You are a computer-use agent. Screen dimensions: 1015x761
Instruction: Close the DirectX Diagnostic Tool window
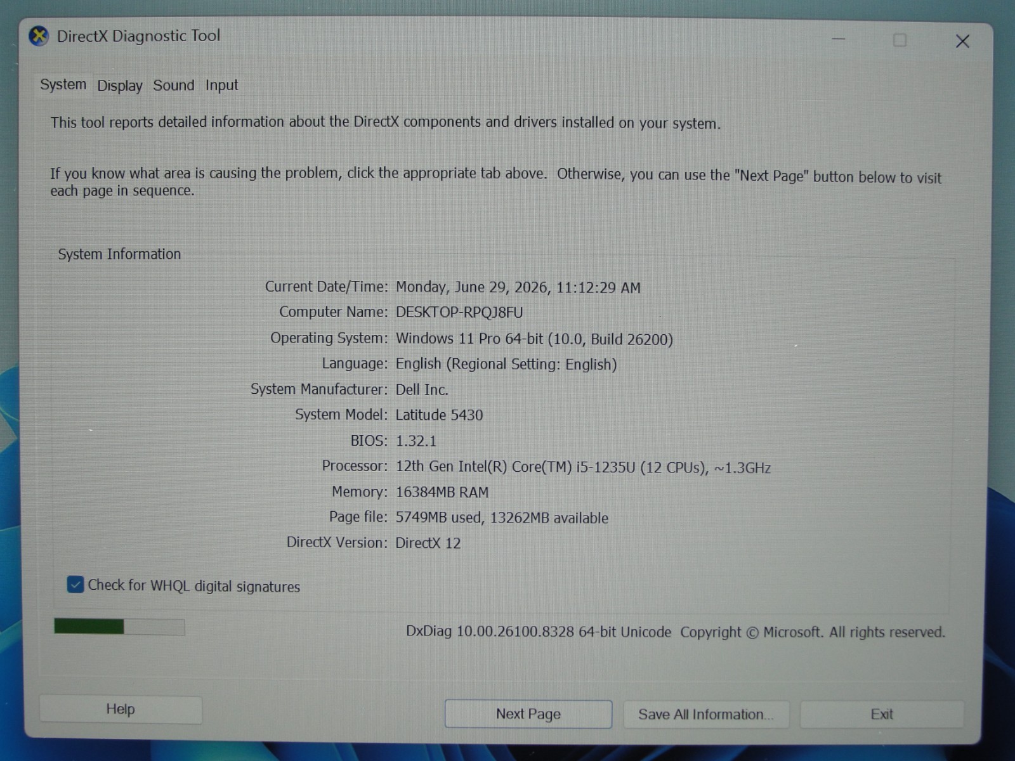[x=962, y=41]
